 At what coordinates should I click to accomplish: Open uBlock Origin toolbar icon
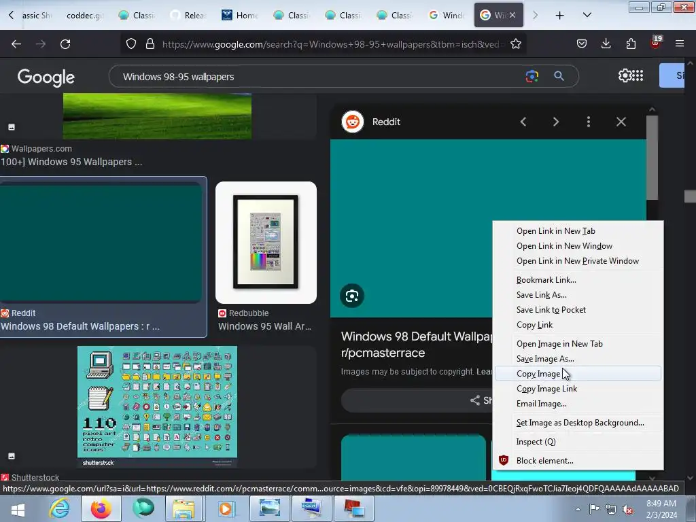(x=655, y=42)
